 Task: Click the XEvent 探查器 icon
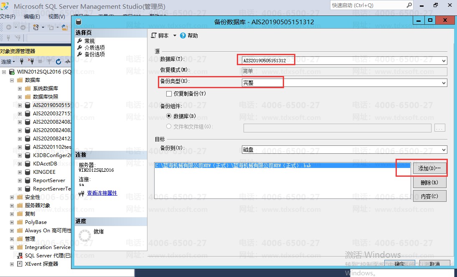pyautogui.click(x=20, y=264)
